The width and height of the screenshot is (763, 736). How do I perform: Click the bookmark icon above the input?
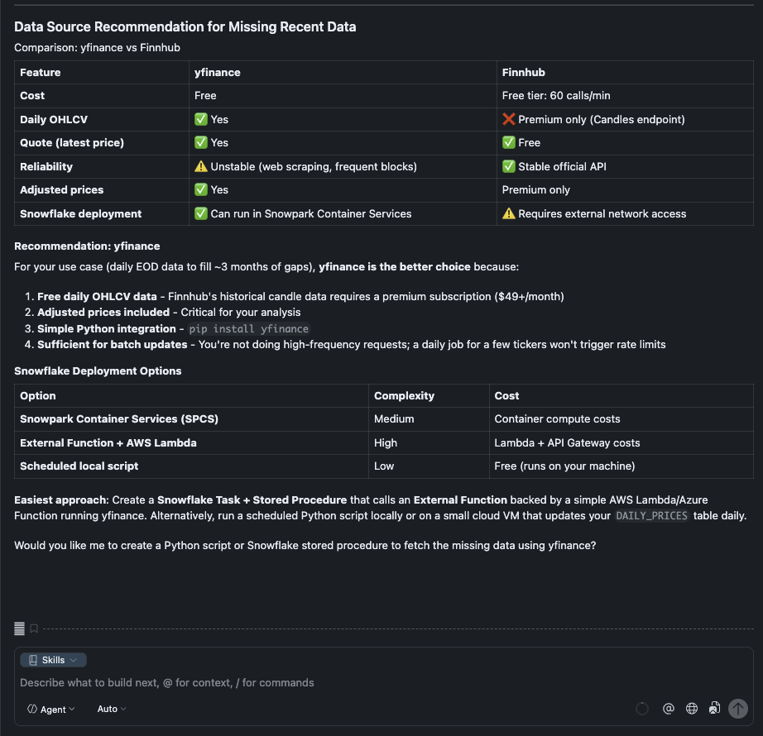click(34, 628)
